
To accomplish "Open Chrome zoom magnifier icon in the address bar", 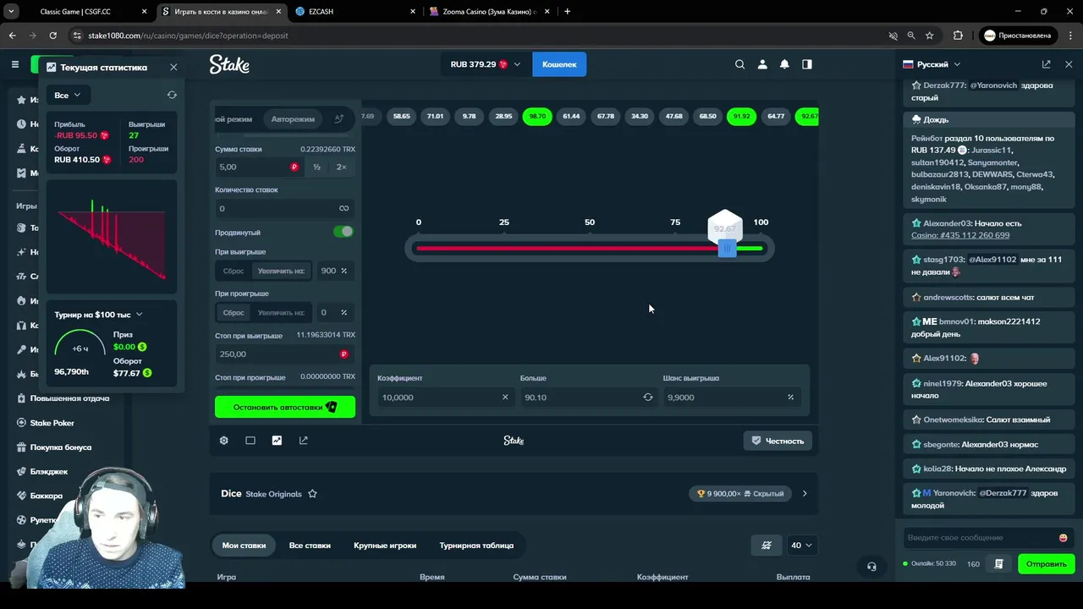I will [911, 36].
